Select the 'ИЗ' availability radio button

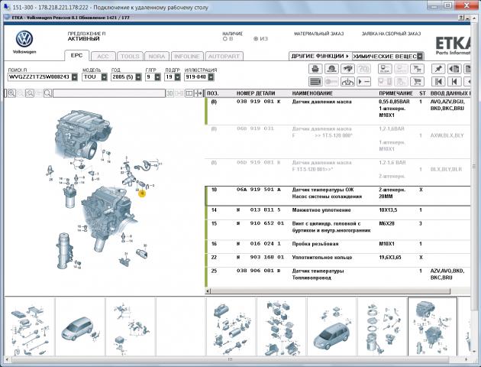tap(256, 39)
